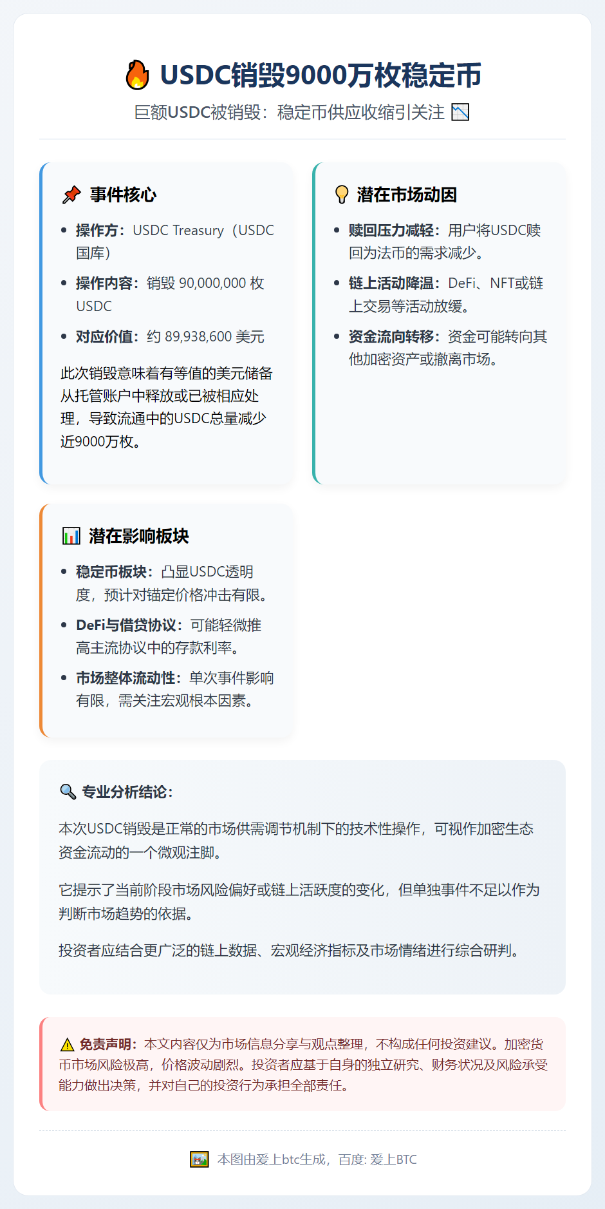This screenshot has height=1209, width=605.
Task: Click the paragraph starting 此次销毁意味着
Action: (x=166, y=407)
